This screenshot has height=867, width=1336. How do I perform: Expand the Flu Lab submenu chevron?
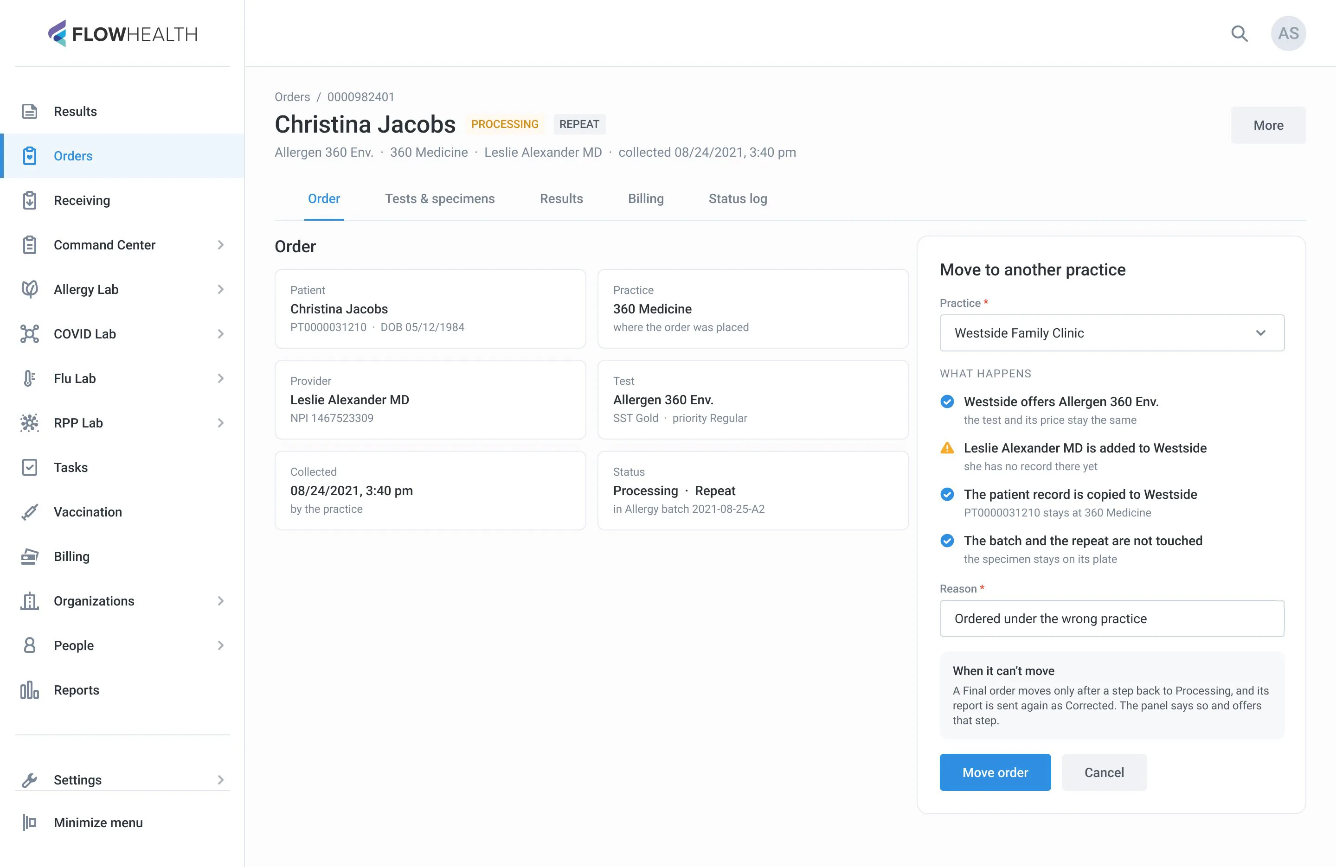221,378
